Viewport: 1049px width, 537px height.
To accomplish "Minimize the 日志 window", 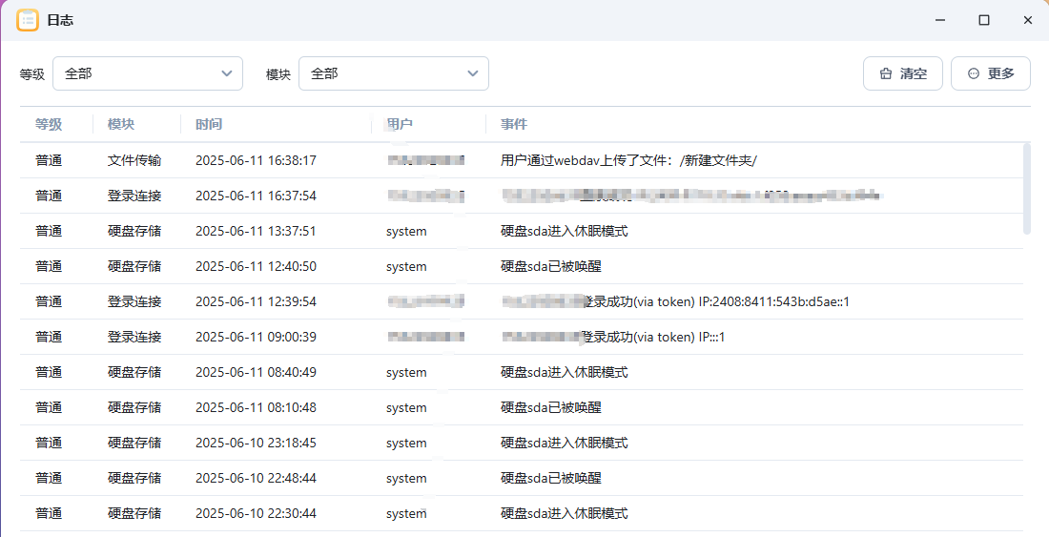I will point(940,20).
